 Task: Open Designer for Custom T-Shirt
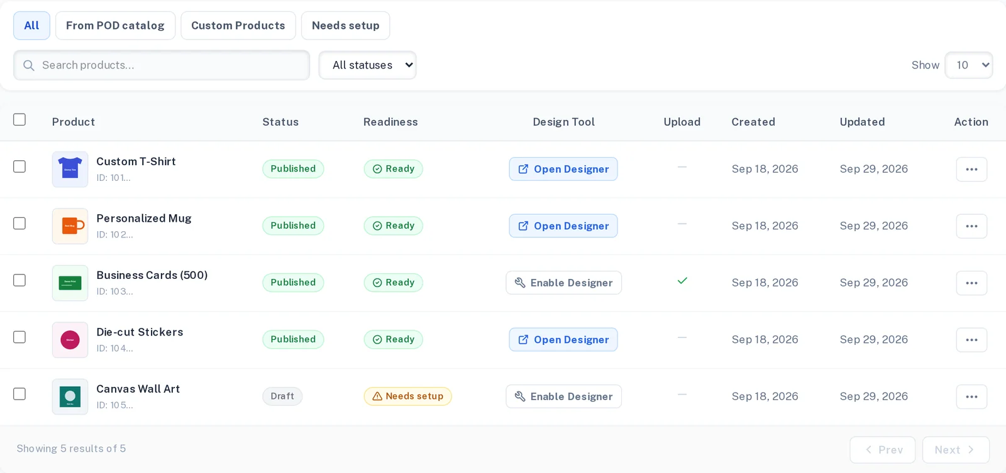pos(563,169)
